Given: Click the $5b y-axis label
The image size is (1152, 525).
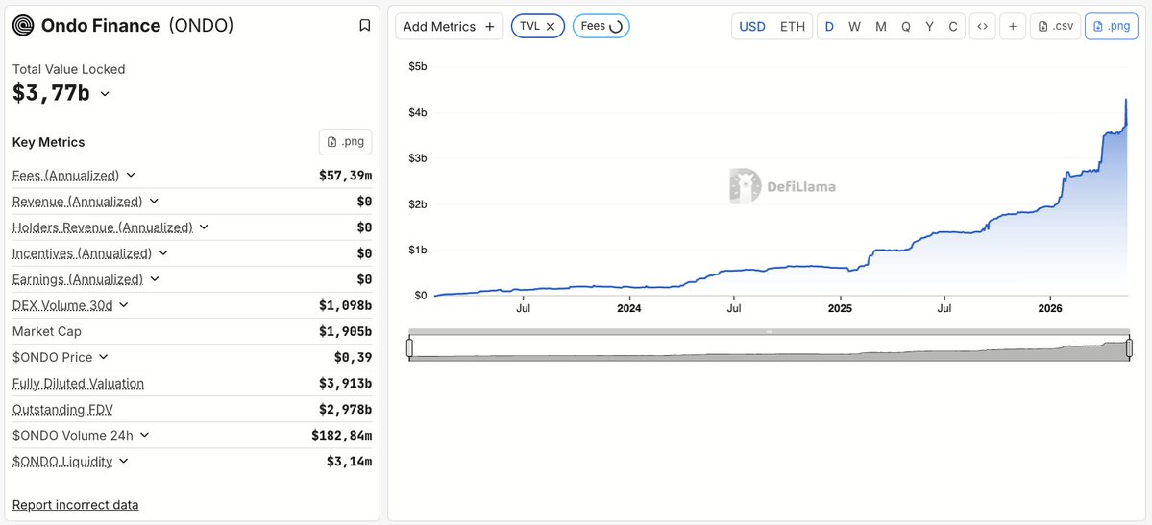Looking at the screenshot, I should [418, 67].
